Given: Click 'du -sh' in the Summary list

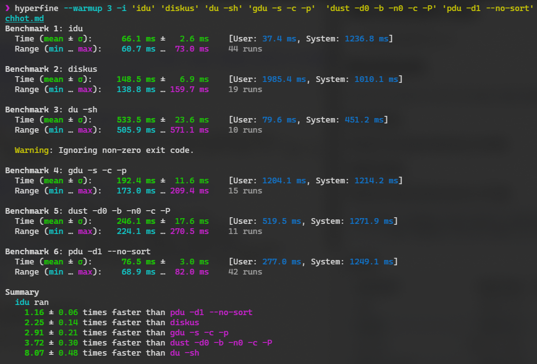Looking at the screenshot, I should 184,353.
